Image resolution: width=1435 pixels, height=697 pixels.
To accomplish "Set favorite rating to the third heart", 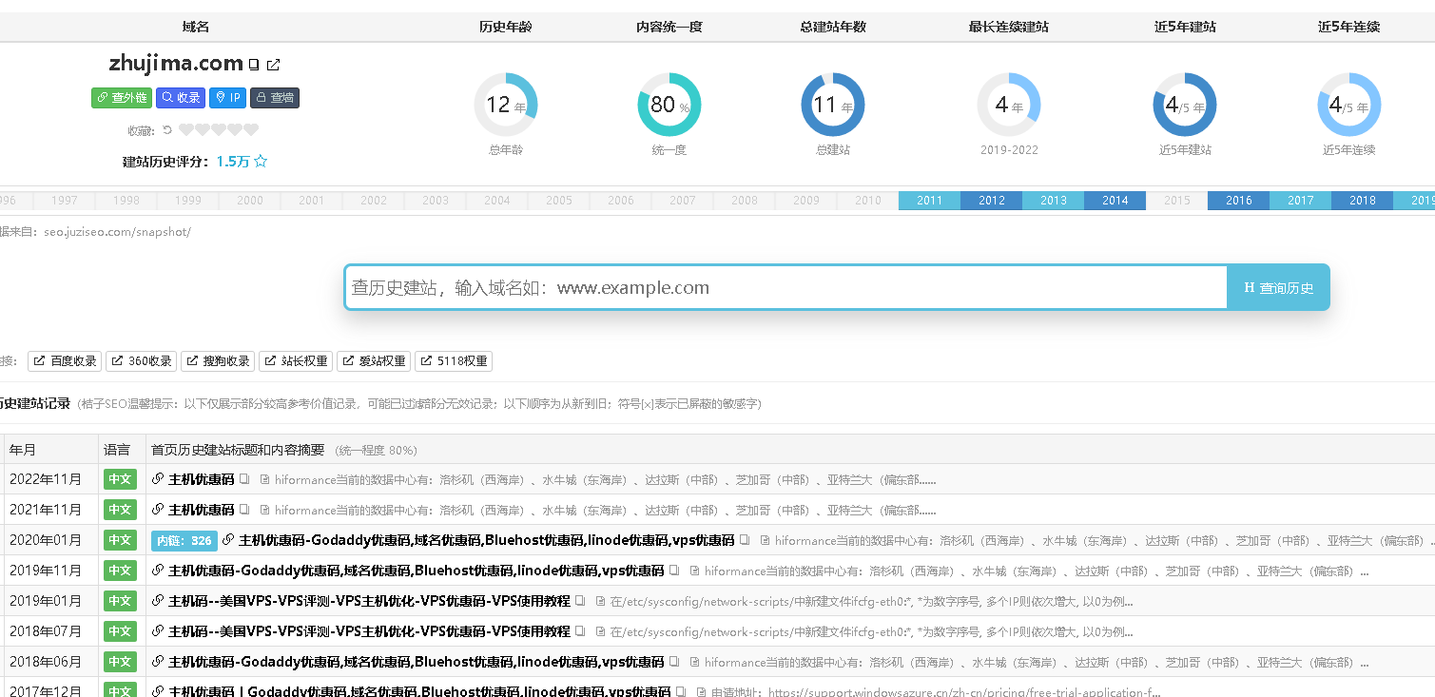I will (219, 130).
